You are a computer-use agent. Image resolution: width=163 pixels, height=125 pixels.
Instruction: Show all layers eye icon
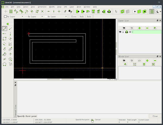tap(124, 28)
